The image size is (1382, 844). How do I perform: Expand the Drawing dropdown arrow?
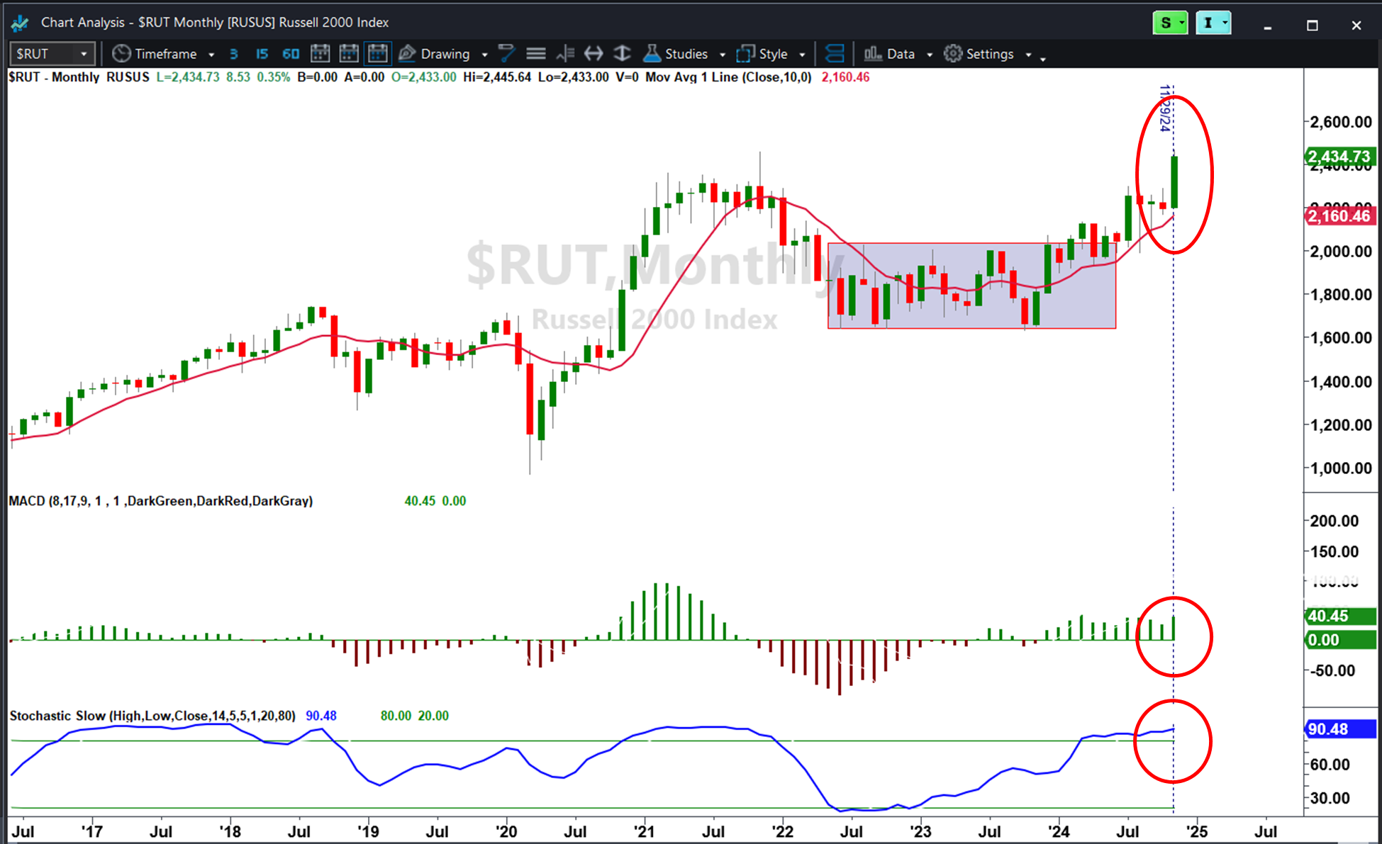tap(485, 55)
